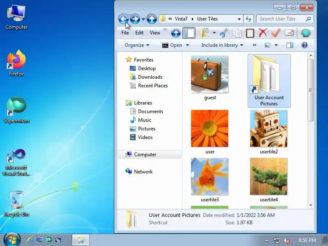Click the Email envelope toolbar icon
328x246 pixels.
[x=289, y=33]
